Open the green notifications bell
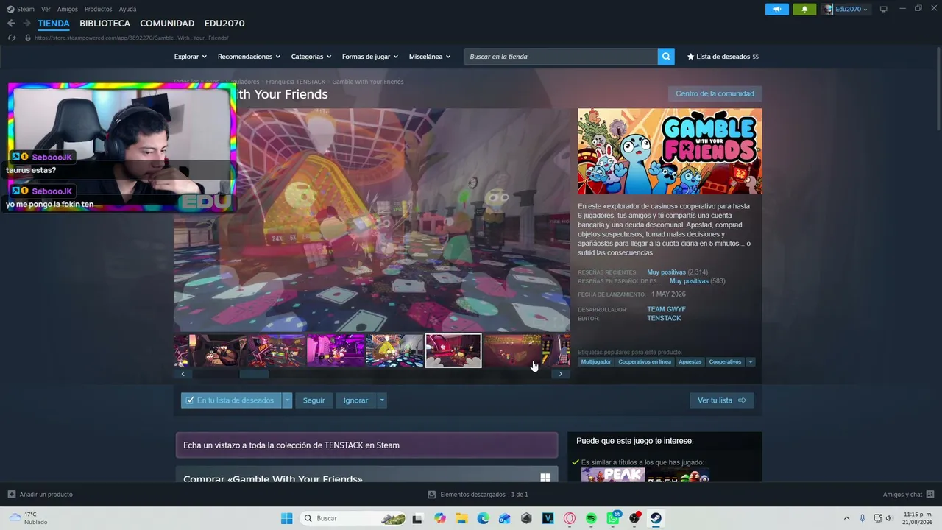The height and width of the screenshot is (530, 942). coord(804,9)
